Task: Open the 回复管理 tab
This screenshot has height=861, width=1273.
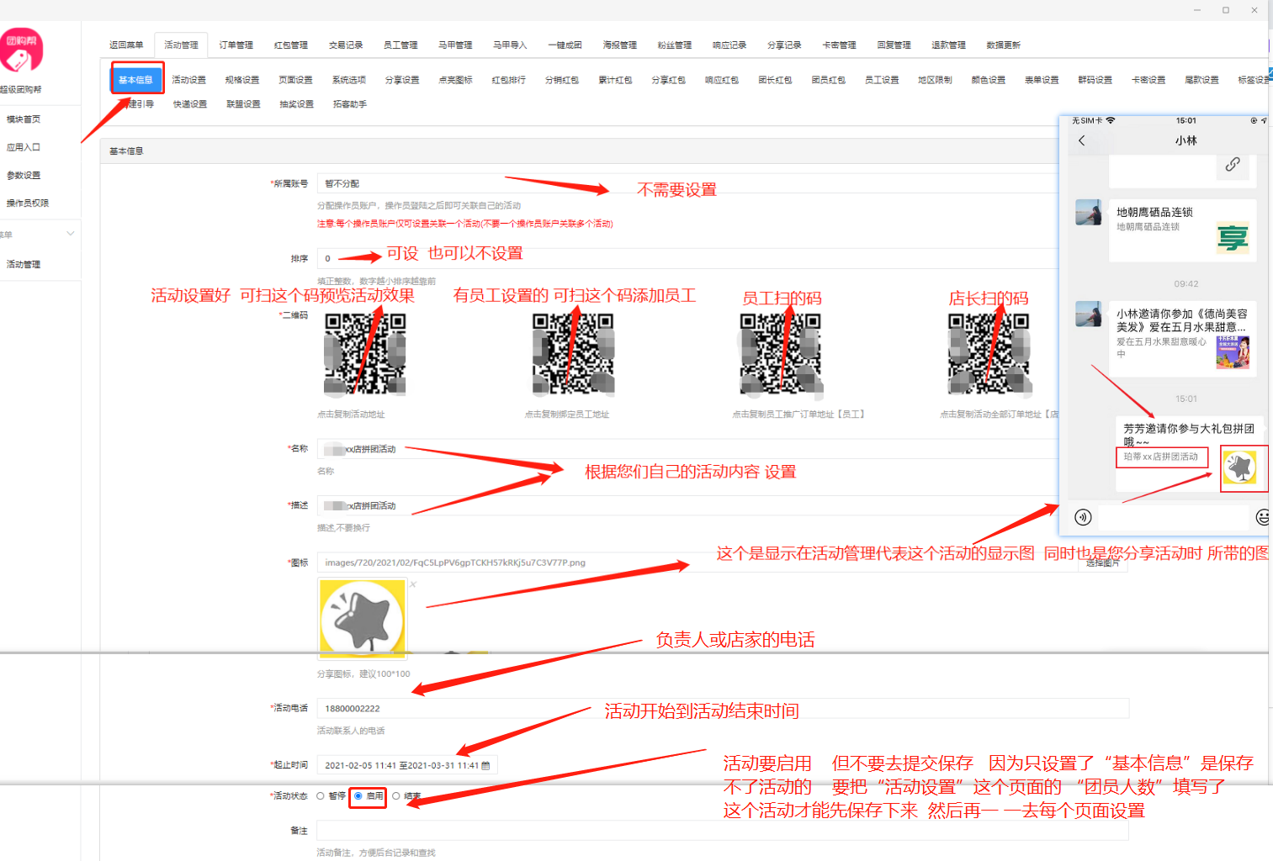Action: (894, 45)
